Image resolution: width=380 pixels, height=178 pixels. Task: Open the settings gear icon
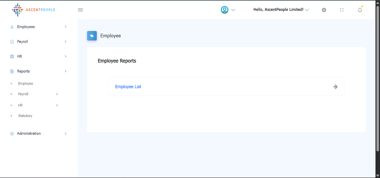click(x=324, y=10)
